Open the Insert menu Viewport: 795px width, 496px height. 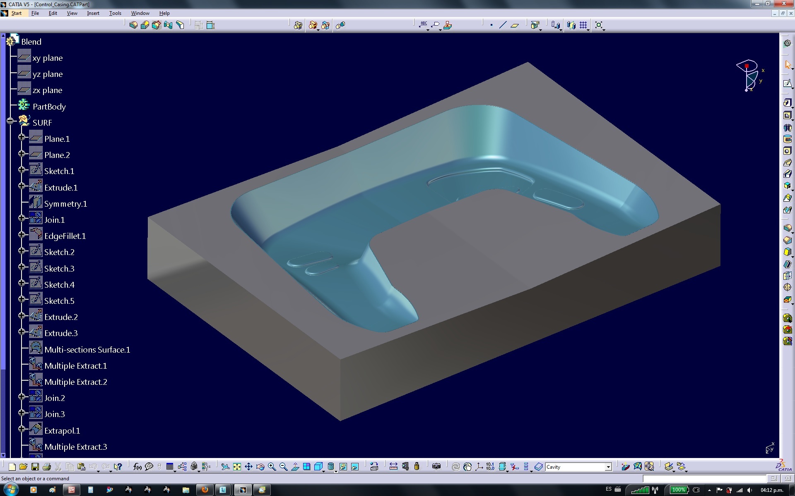pos(93,13)
